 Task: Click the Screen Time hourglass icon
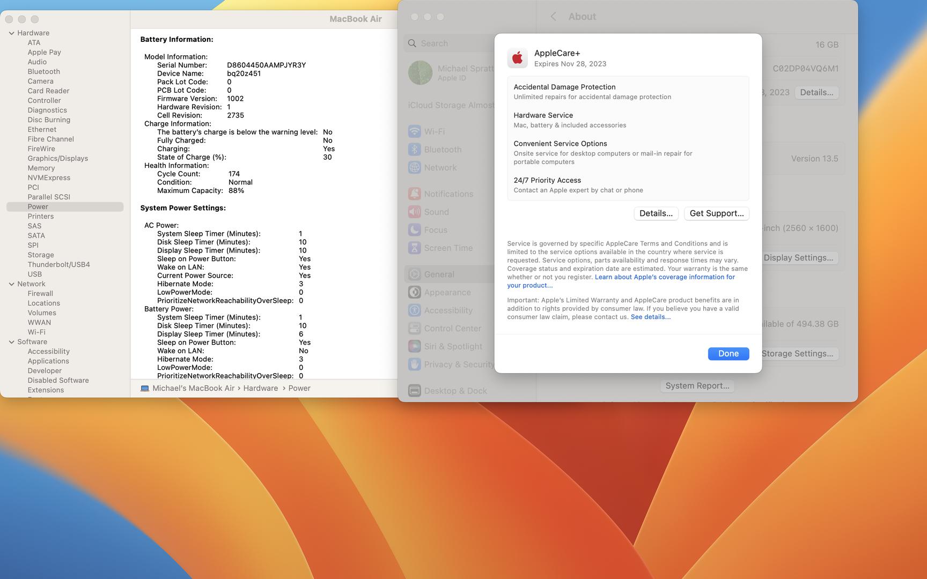point(414,248)
